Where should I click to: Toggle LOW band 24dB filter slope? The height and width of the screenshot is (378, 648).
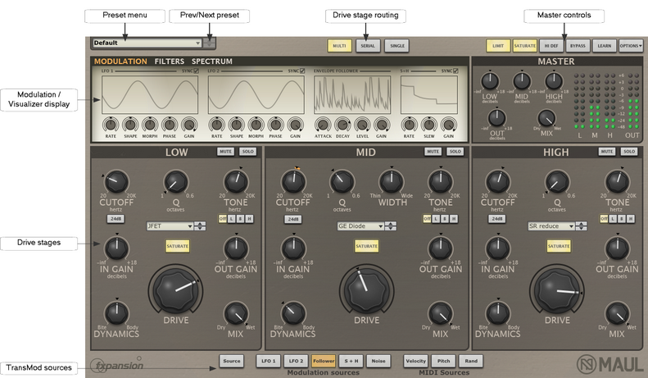[116, 219]
